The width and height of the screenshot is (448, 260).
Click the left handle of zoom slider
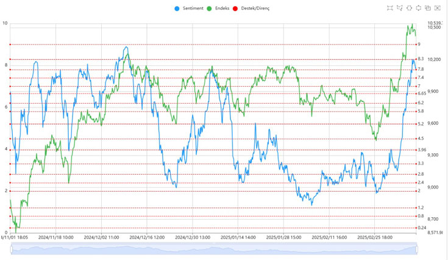12,250
